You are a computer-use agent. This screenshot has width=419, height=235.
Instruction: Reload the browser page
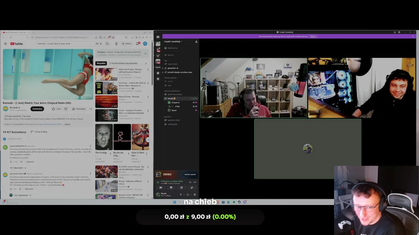pos(11,37)
